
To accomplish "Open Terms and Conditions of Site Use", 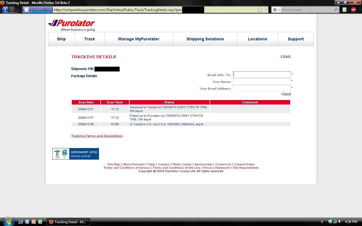I will tap(176, 168).
